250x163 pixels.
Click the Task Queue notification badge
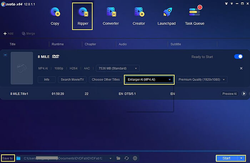tap(200, 7)
